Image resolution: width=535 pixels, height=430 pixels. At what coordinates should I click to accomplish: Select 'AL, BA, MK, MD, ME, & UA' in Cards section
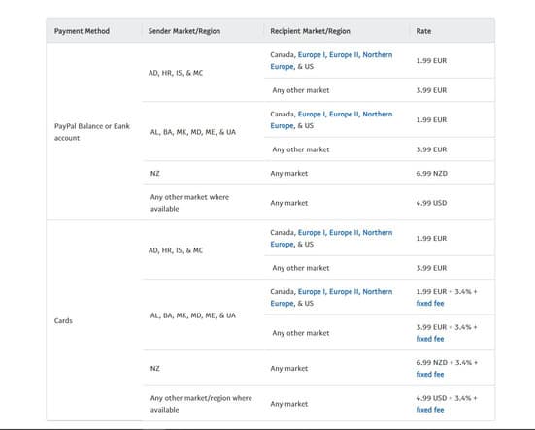(x=193, y=315)
